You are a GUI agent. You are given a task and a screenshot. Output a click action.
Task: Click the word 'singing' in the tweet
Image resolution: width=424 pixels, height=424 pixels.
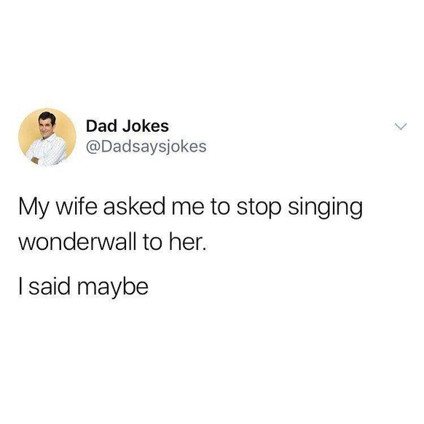tap(326, 209)
